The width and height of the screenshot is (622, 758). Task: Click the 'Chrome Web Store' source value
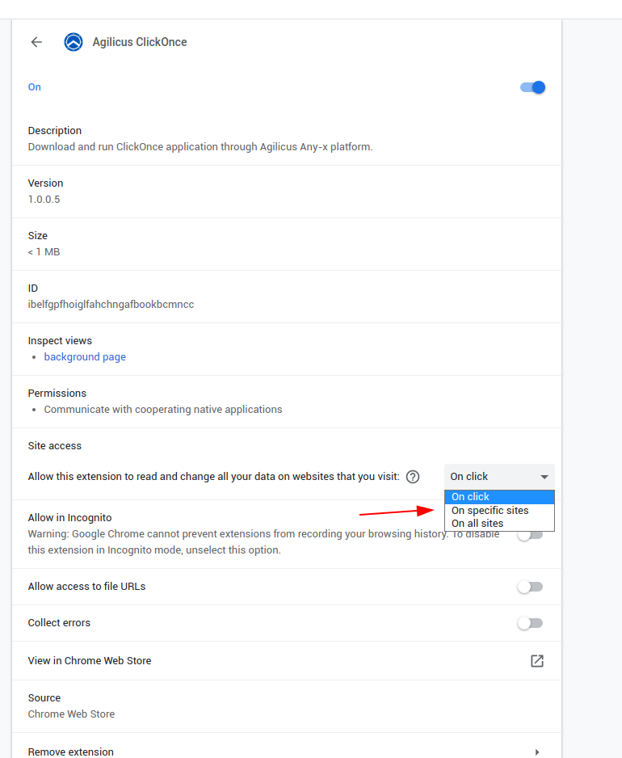point(72,714)
